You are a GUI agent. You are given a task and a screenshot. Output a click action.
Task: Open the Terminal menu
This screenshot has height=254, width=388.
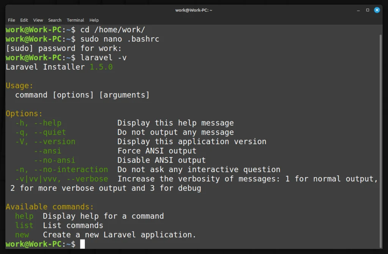[x=75, y=20]
